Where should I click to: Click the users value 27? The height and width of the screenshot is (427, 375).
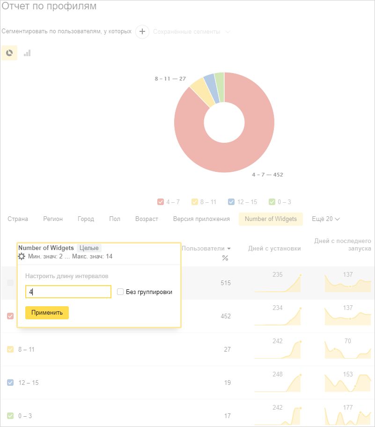click(x=228, y=349)
